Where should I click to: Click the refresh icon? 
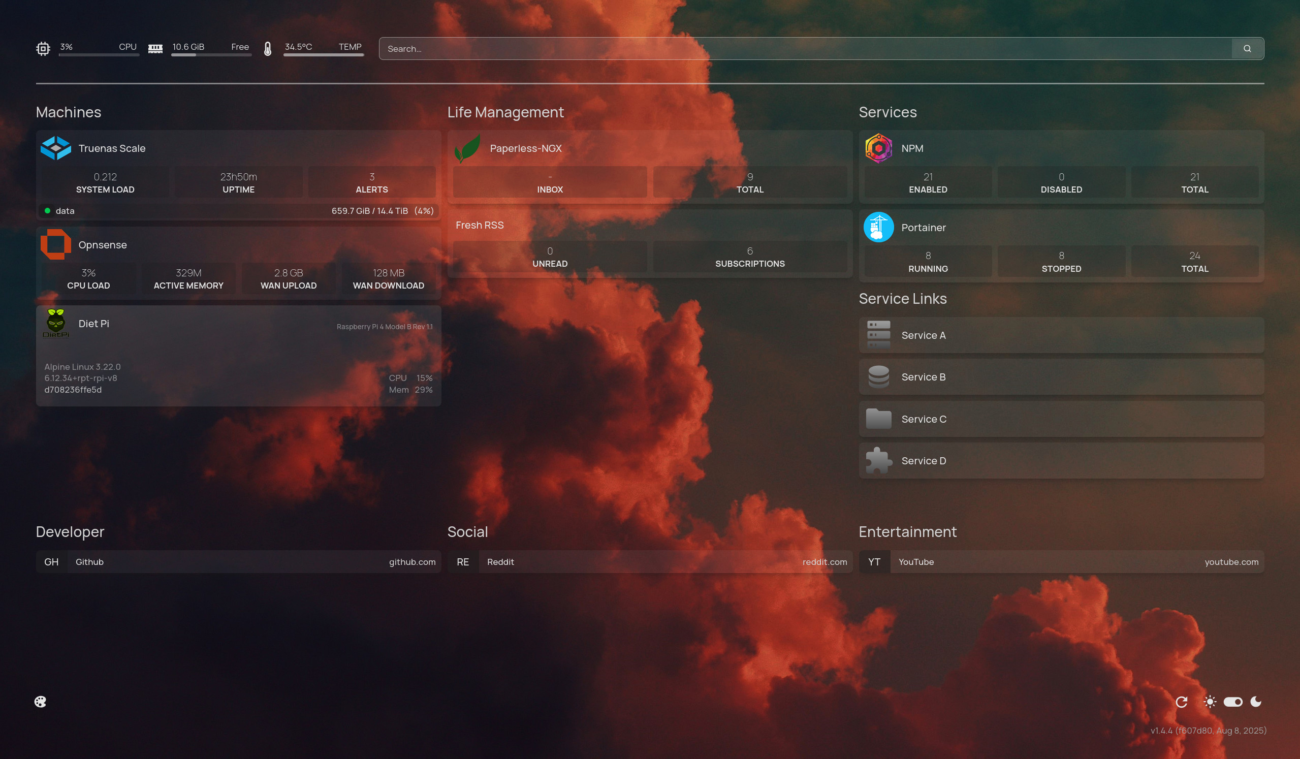[x=1181, y=702]
